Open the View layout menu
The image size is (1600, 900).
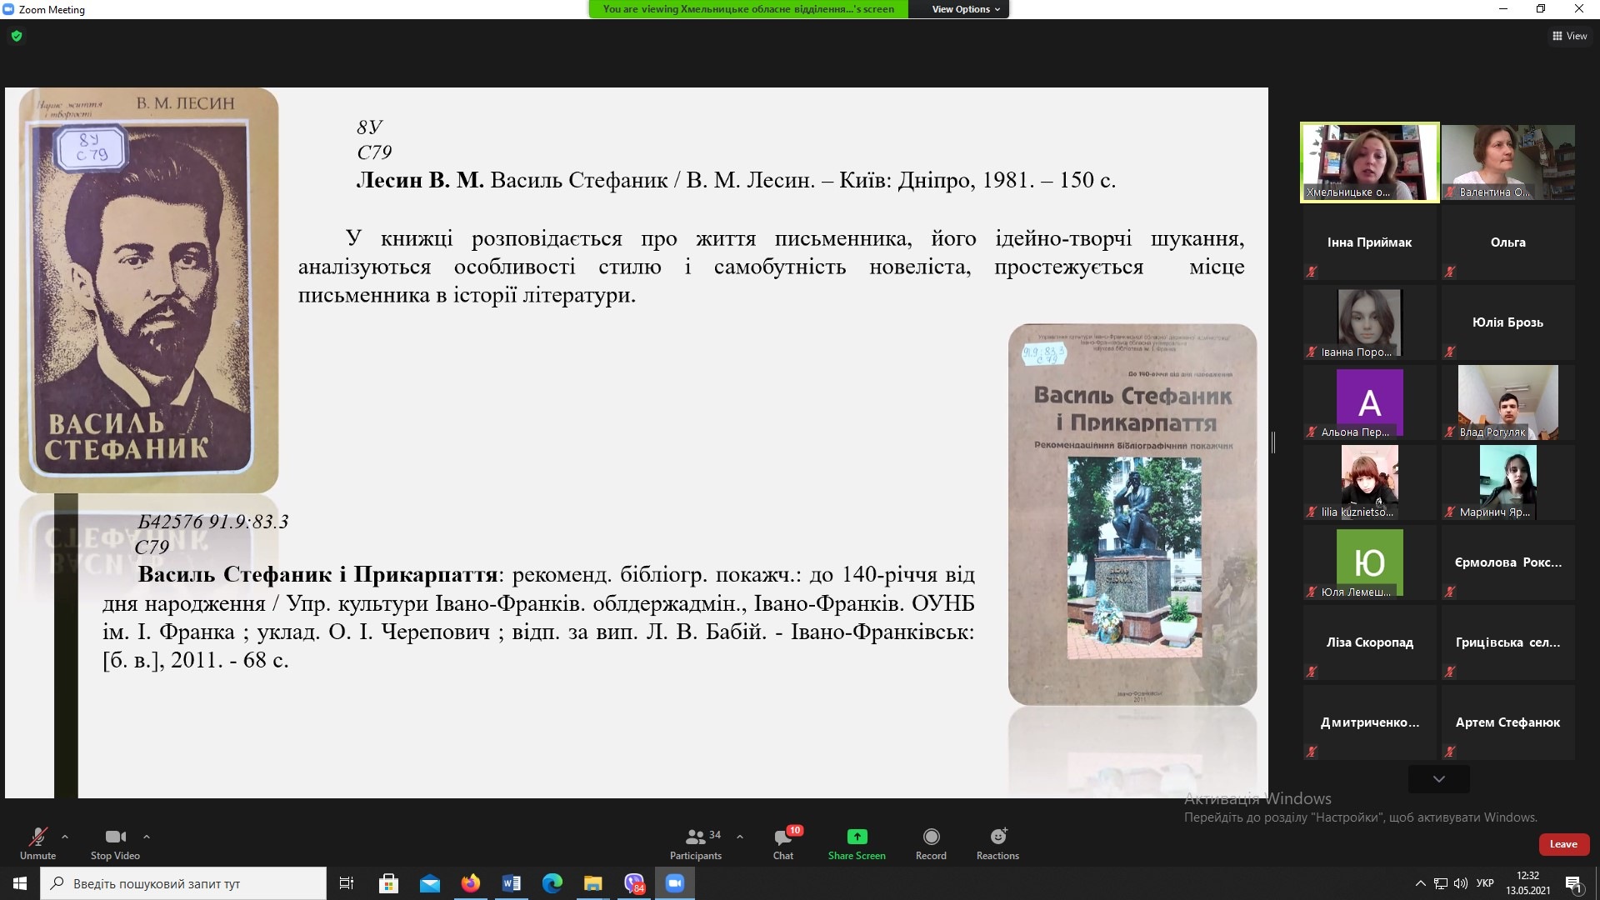pyautogui.click(x=1570, y=36)
